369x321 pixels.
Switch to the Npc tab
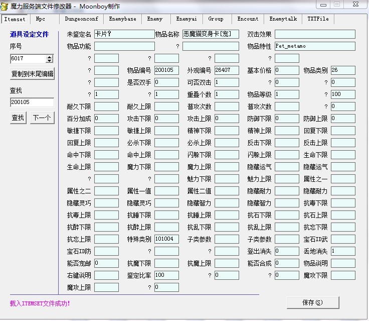click(x=41, y=19)
